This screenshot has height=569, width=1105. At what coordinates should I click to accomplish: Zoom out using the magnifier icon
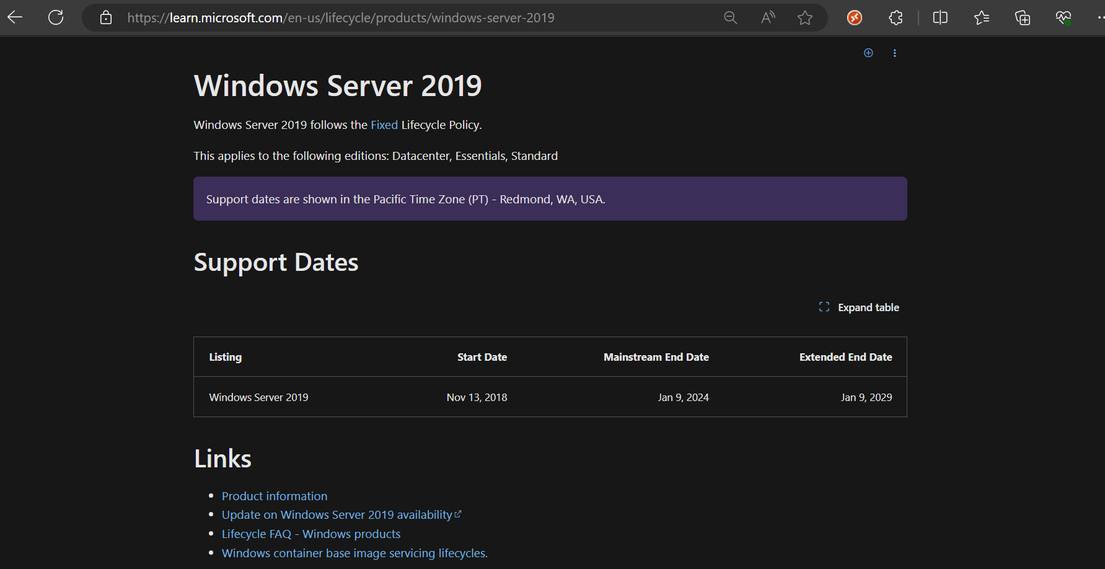coord(730,17)
